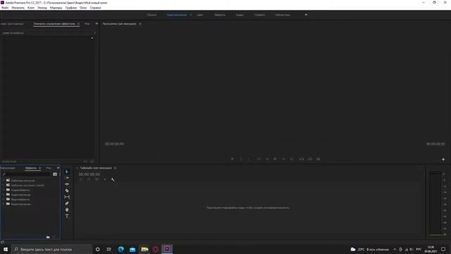451x254 pixels.
Task: Click Add Marker in Program monitor controls
Action: (233, 159)
